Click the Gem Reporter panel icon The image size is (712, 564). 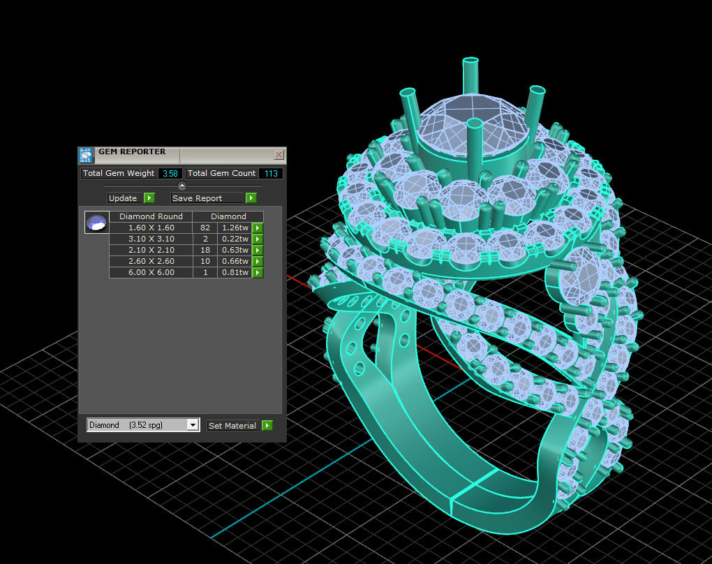(86, 154)
